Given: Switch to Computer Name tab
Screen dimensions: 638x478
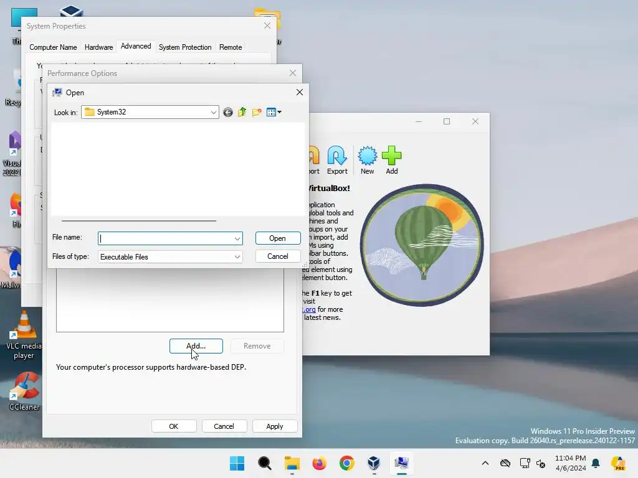Looking at the screenshot, I should click(53, 47).
